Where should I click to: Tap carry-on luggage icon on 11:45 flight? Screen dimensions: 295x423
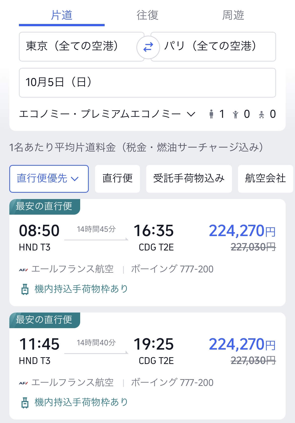(25, 403)
